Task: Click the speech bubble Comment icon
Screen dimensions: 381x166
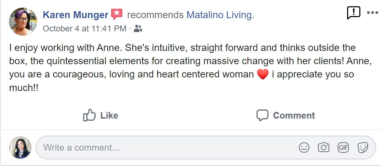Action: (x=262, y=115)
